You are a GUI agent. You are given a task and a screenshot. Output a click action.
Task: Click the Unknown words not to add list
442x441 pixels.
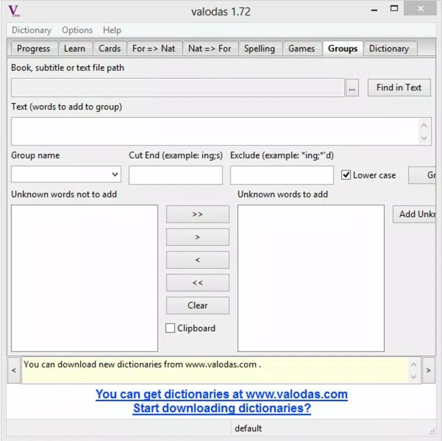(85, 278)
